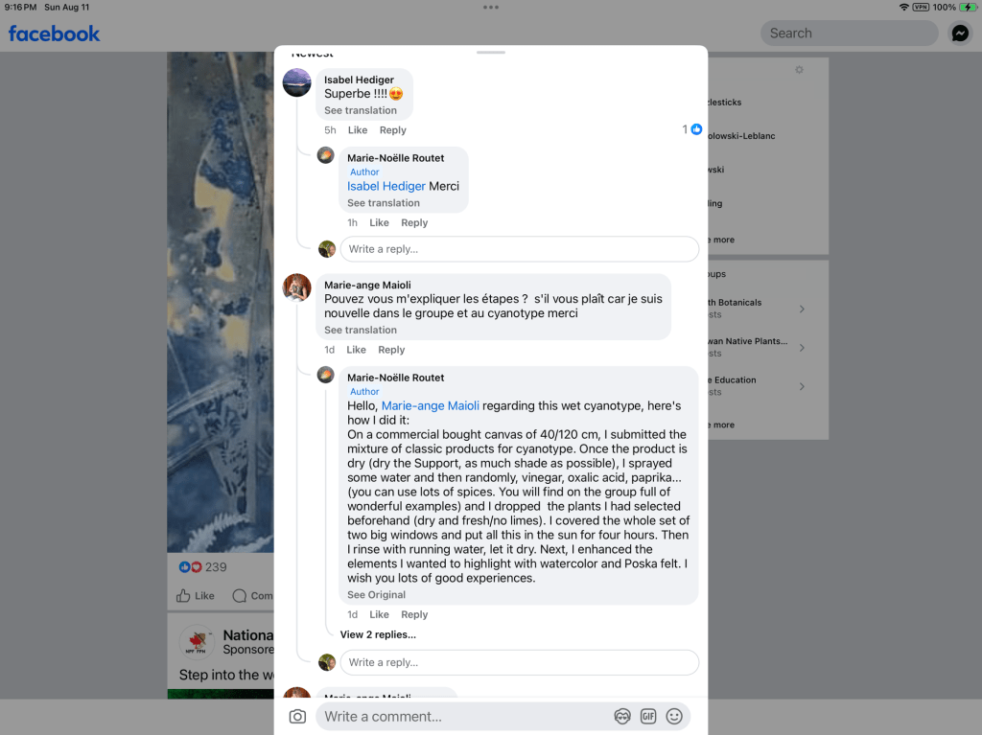Screen dimensions: 982x735
Task: Focus the Write a comment field
Action: [x=463, y=716]
